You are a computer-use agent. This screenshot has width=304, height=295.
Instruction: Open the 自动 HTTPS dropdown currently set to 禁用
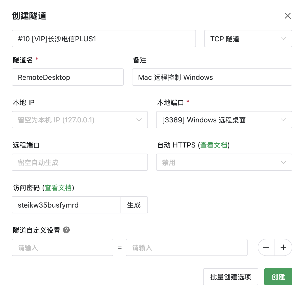(224, 162)
